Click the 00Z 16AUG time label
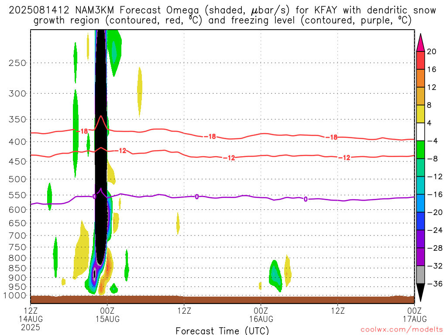 pos(261,314)
